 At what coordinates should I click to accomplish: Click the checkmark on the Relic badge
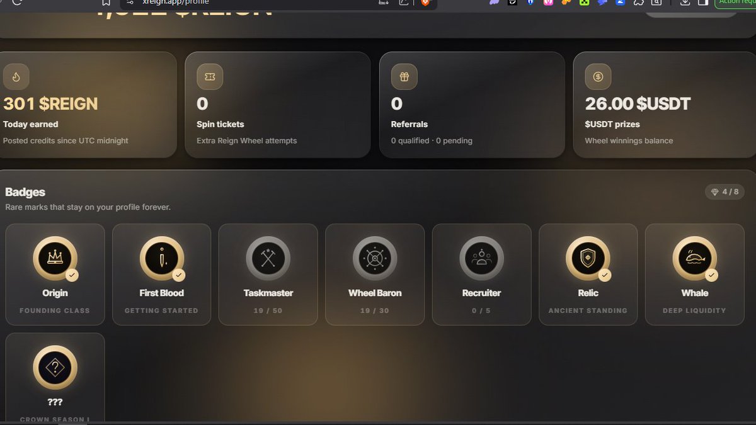605,275
